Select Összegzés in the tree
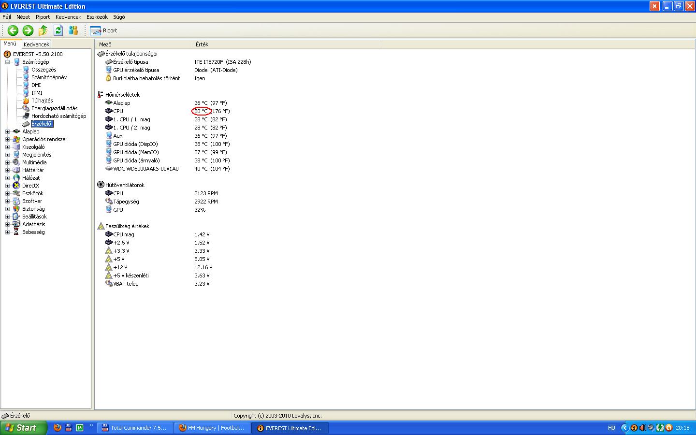This screenshot has height=435, width=696. 43,70
